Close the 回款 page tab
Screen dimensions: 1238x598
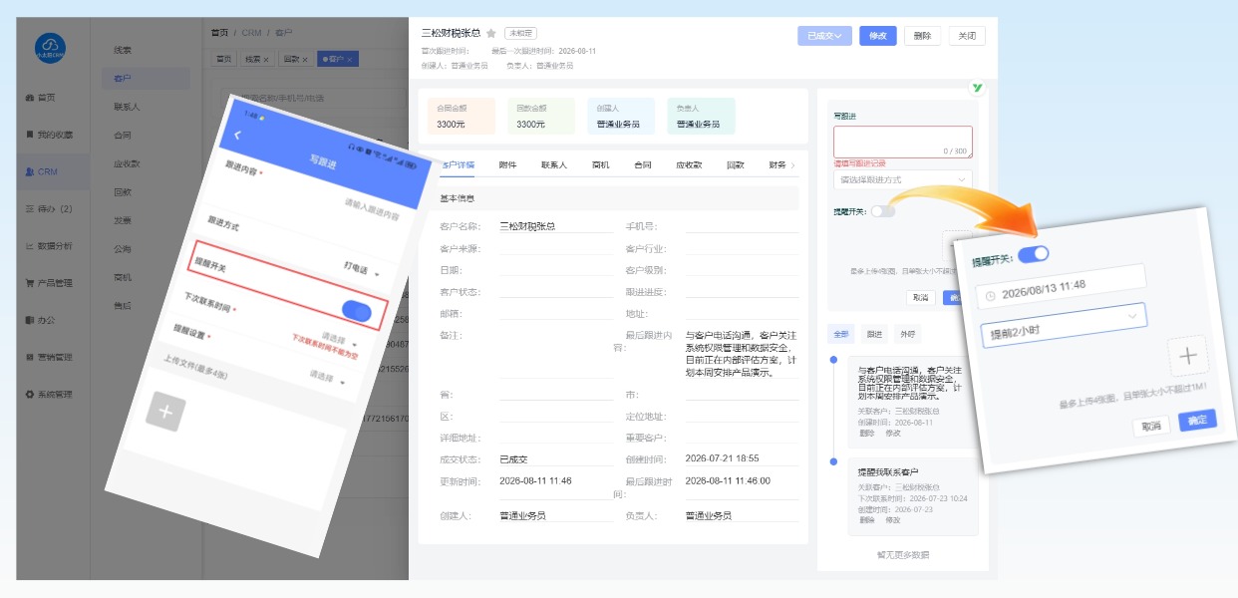click(x=305, y=60)
